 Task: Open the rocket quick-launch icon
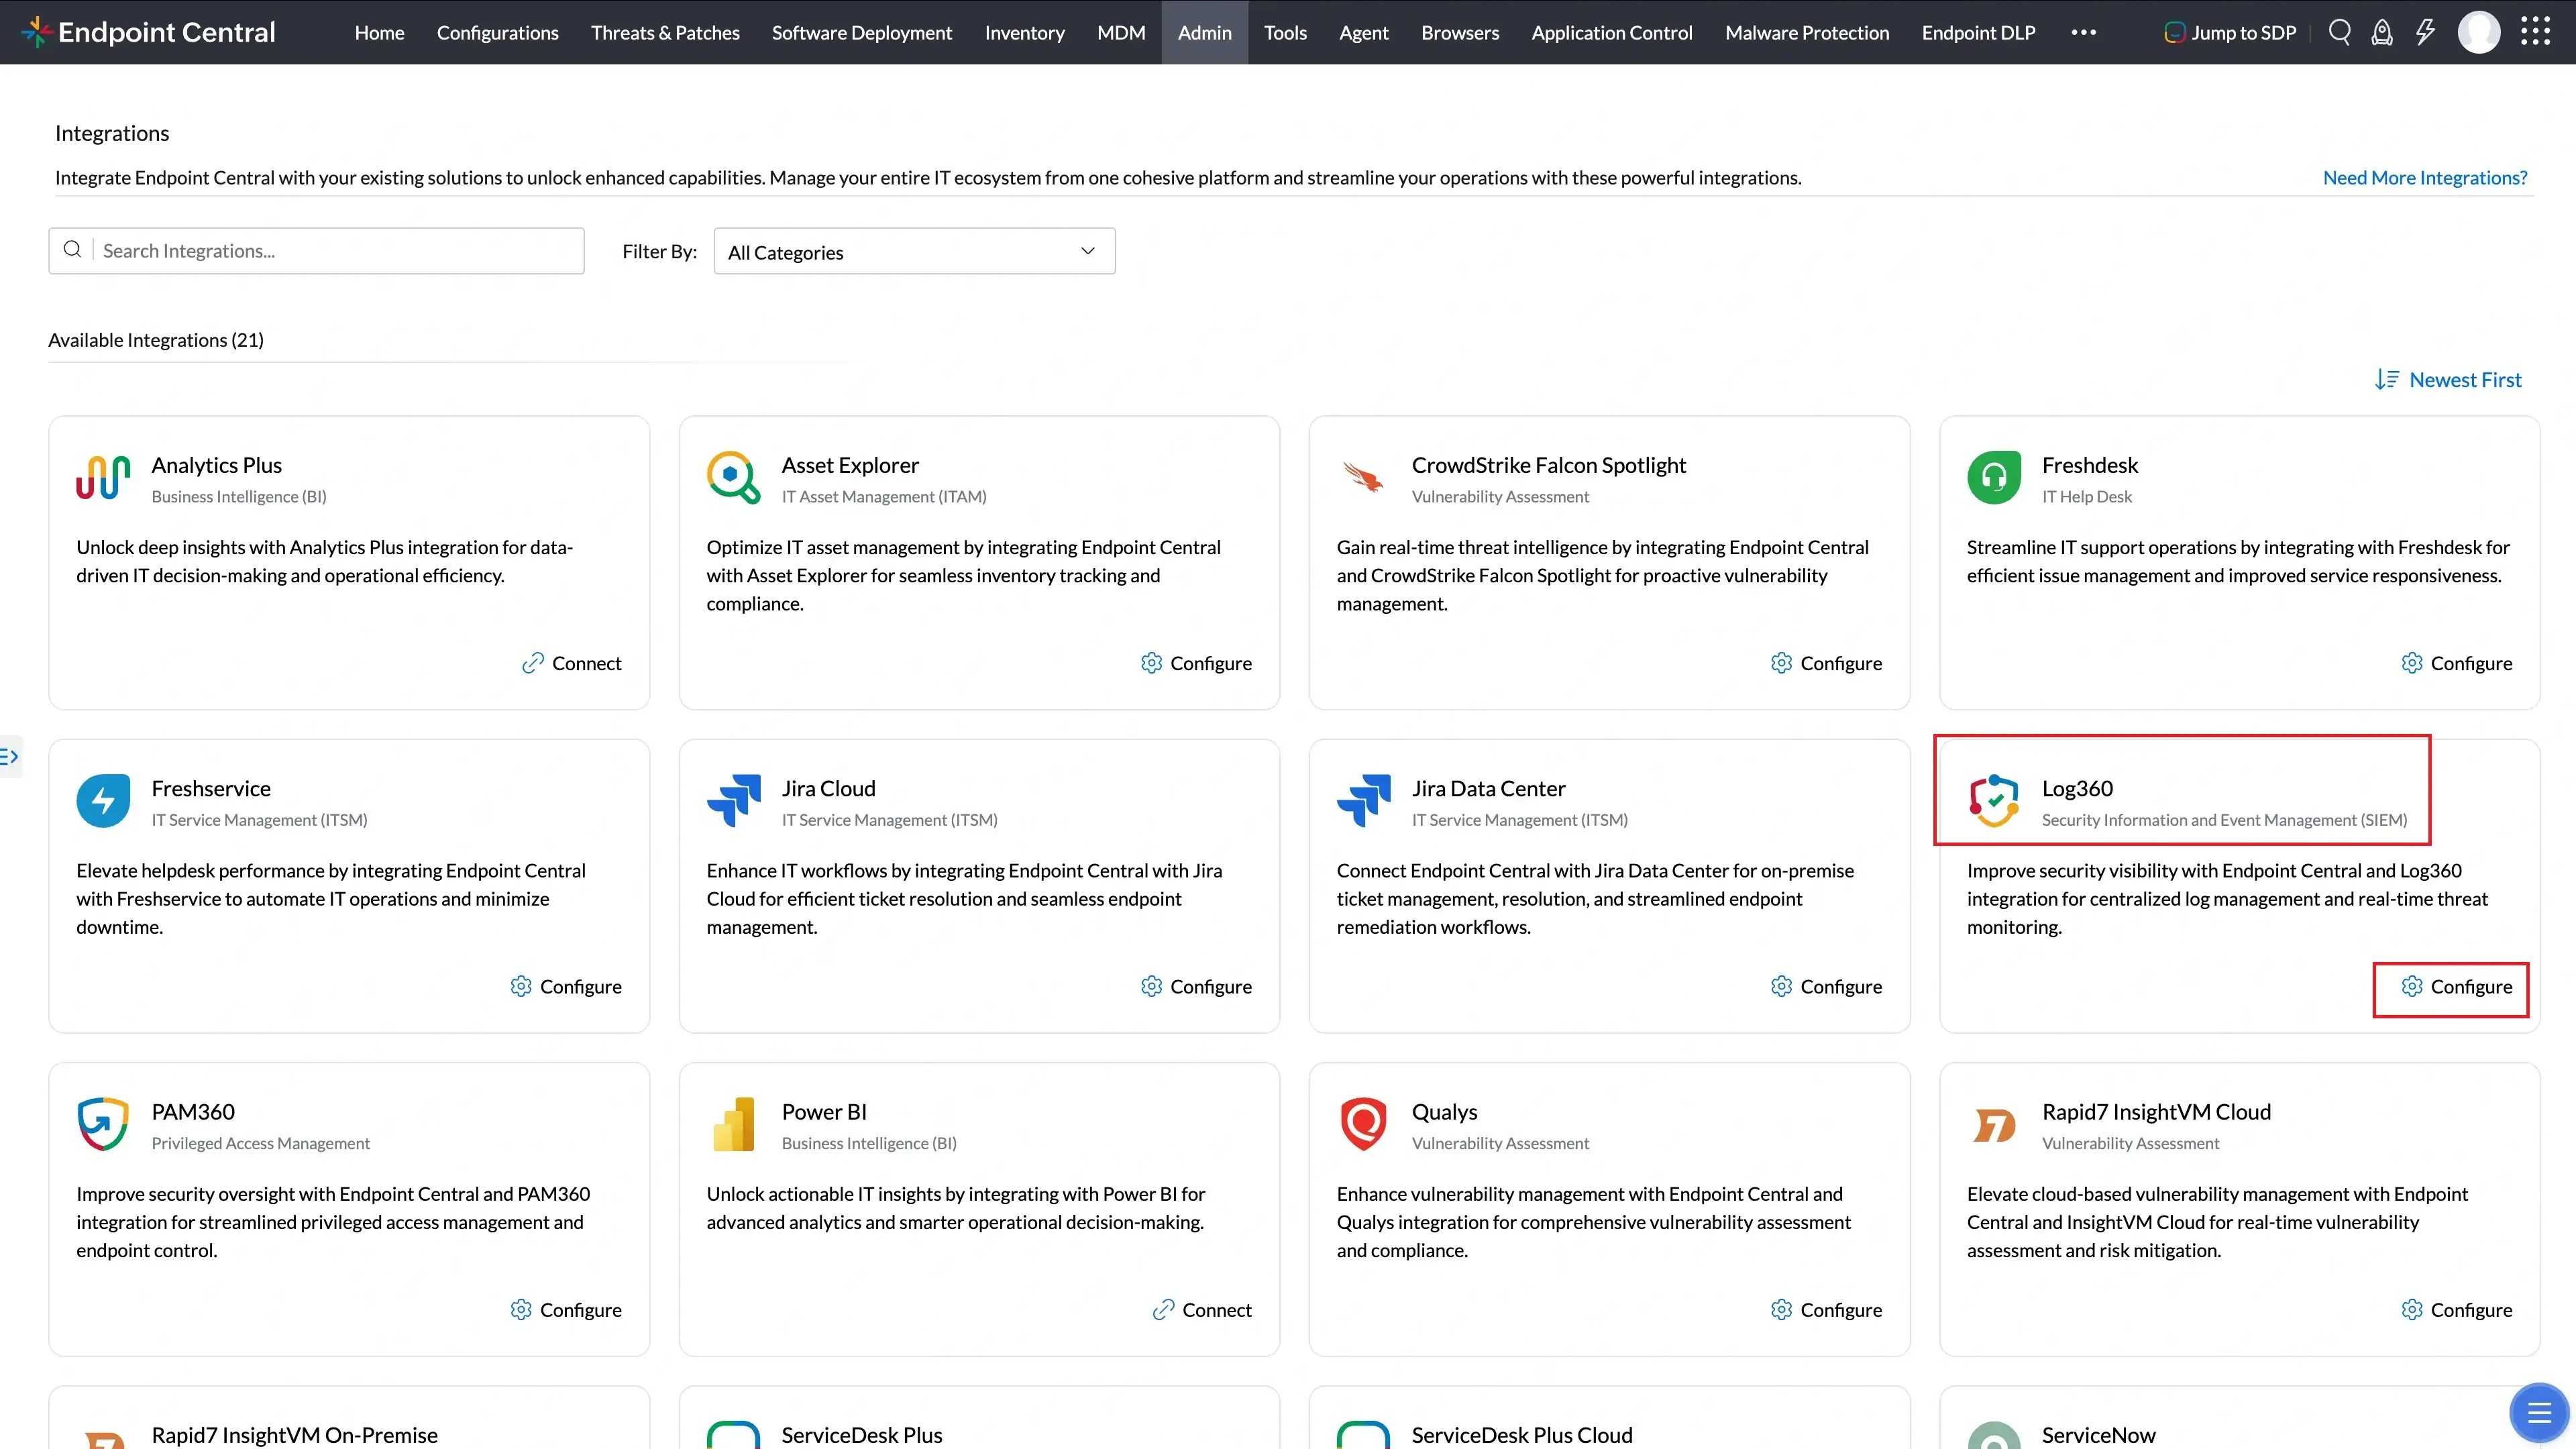[2382, 32]
